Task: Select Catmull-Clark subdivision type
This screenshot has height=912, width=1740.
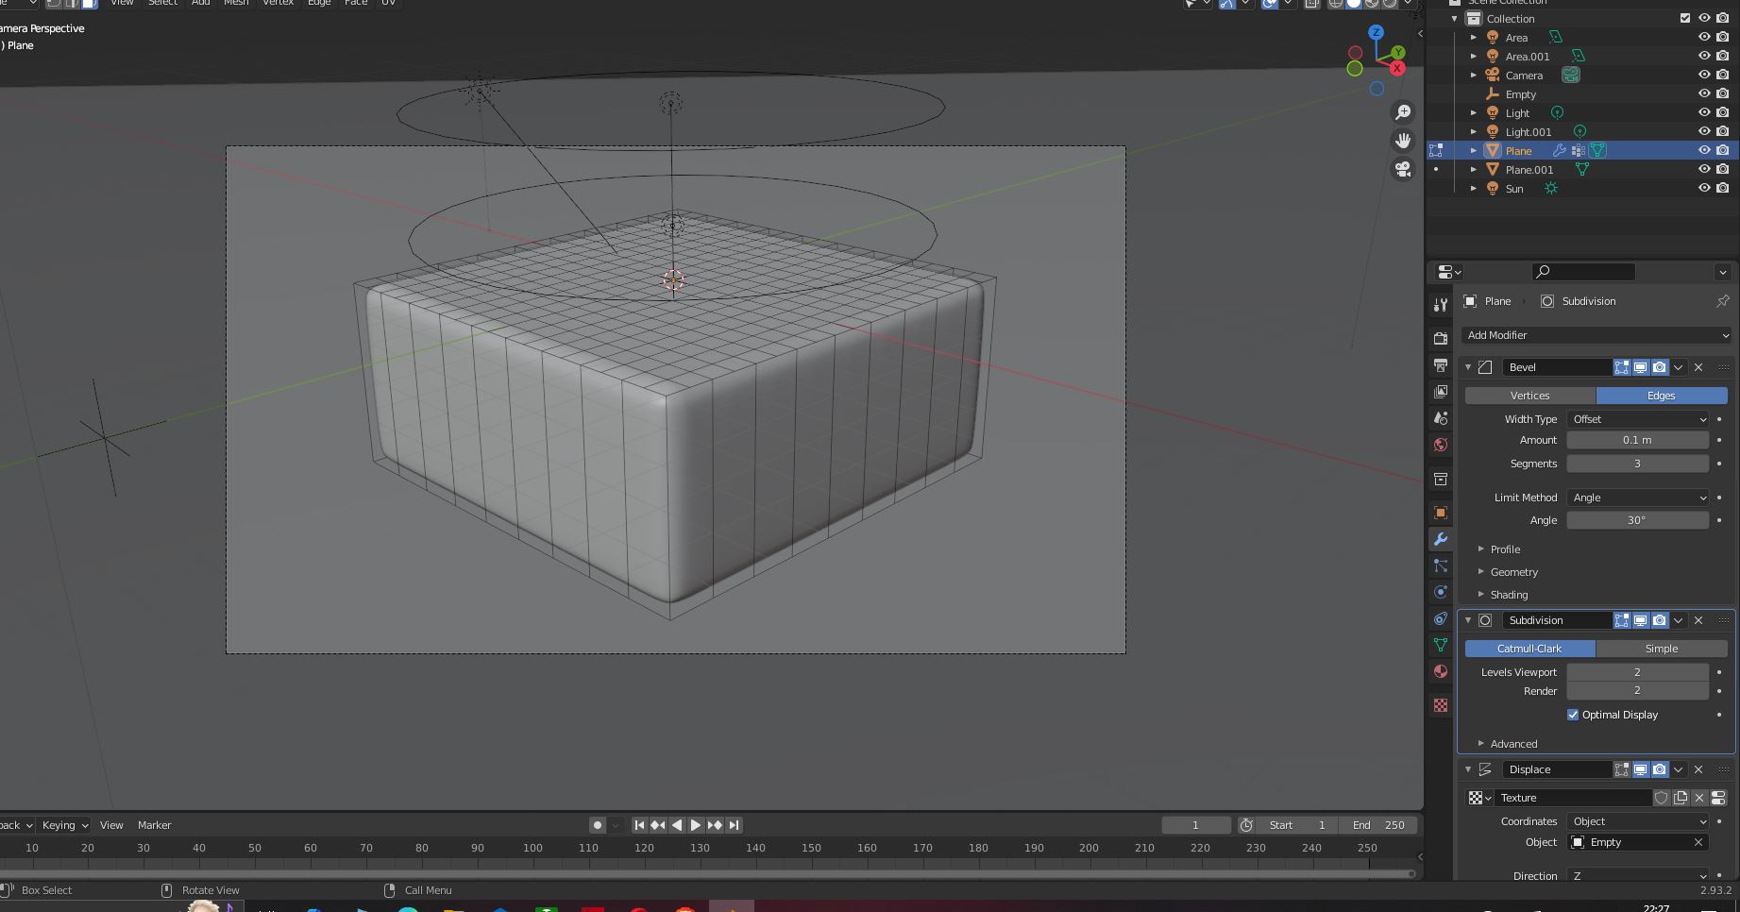Action: [x=1529, y=649]
